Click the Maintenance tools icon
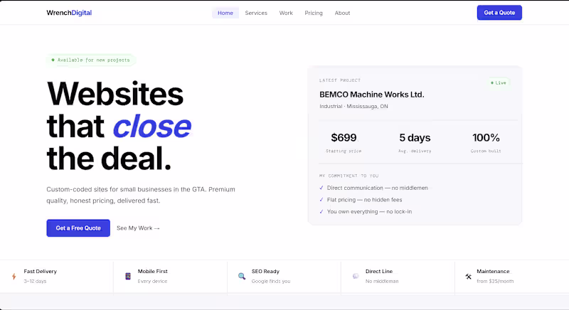 tap(469, 277)
